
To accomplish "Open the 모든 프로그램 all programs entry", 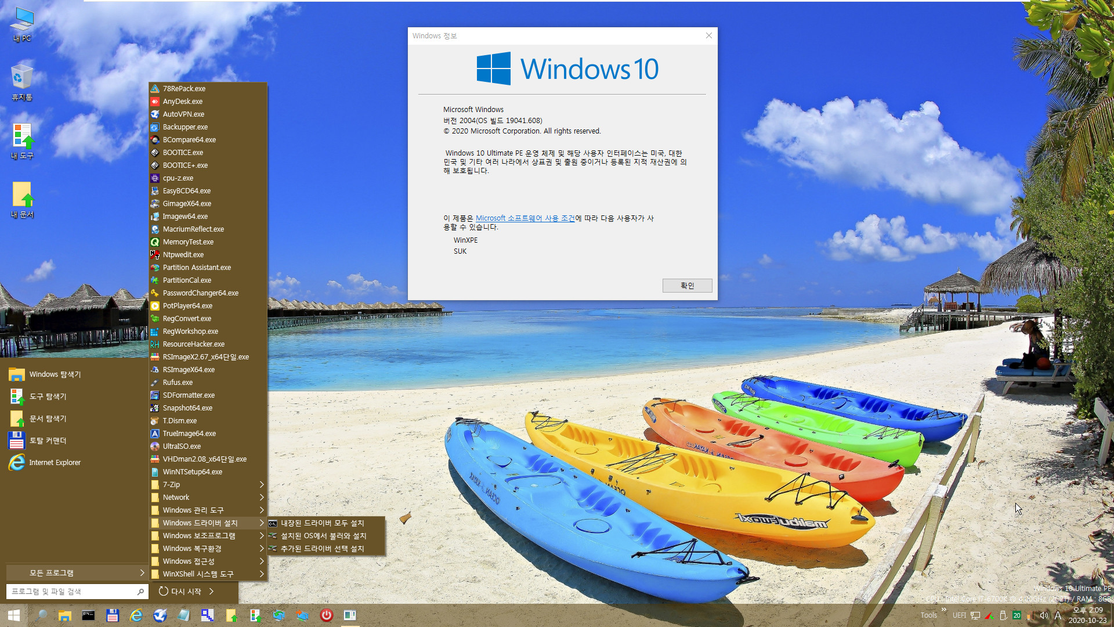I will (x=77, y=573).
